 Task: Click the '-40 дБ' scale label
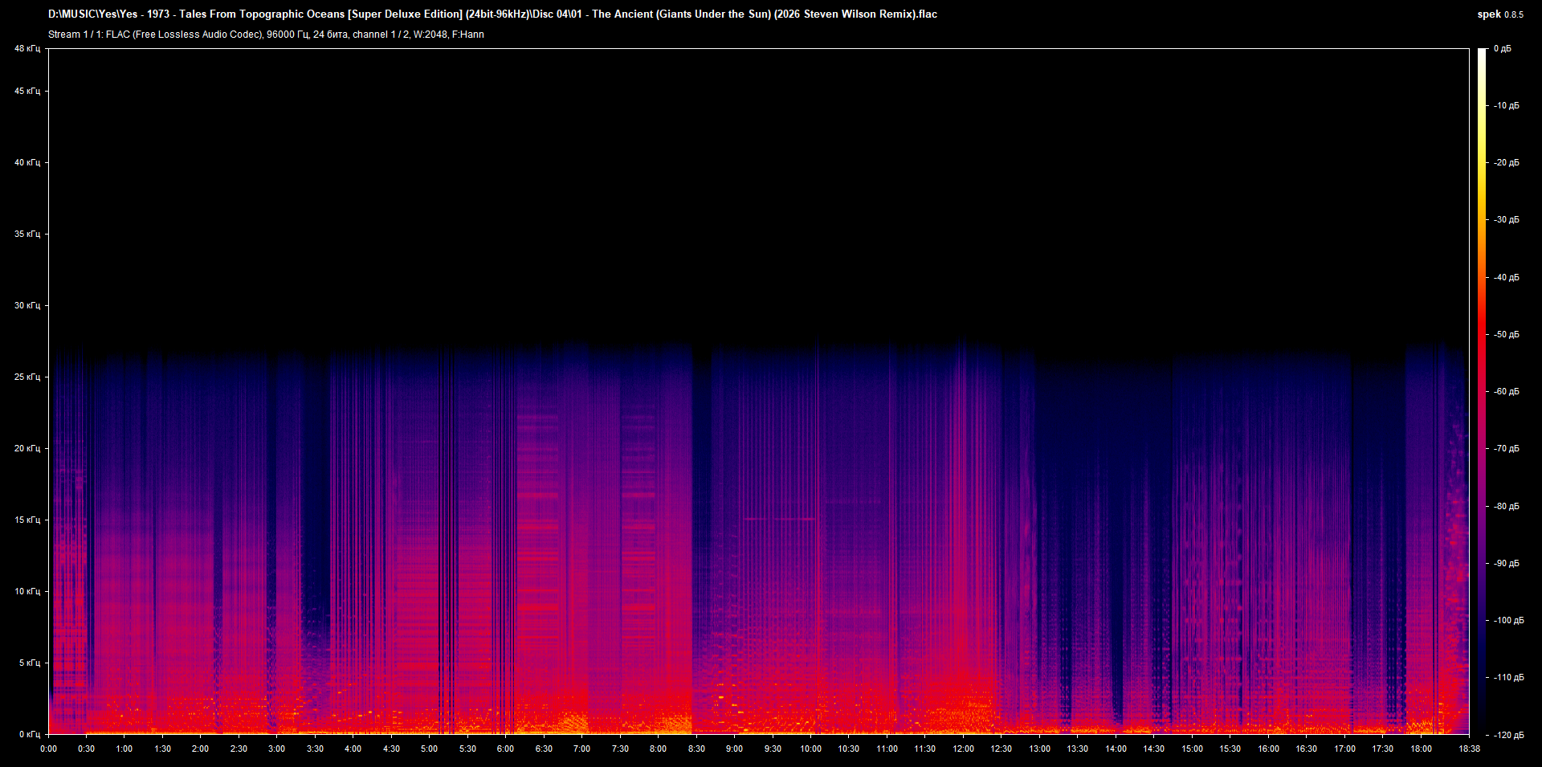tap(1507, 278)
